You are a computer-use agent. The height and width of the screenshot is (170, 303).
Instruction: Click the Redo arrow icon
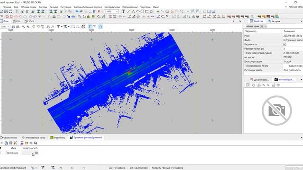[81, 11]
